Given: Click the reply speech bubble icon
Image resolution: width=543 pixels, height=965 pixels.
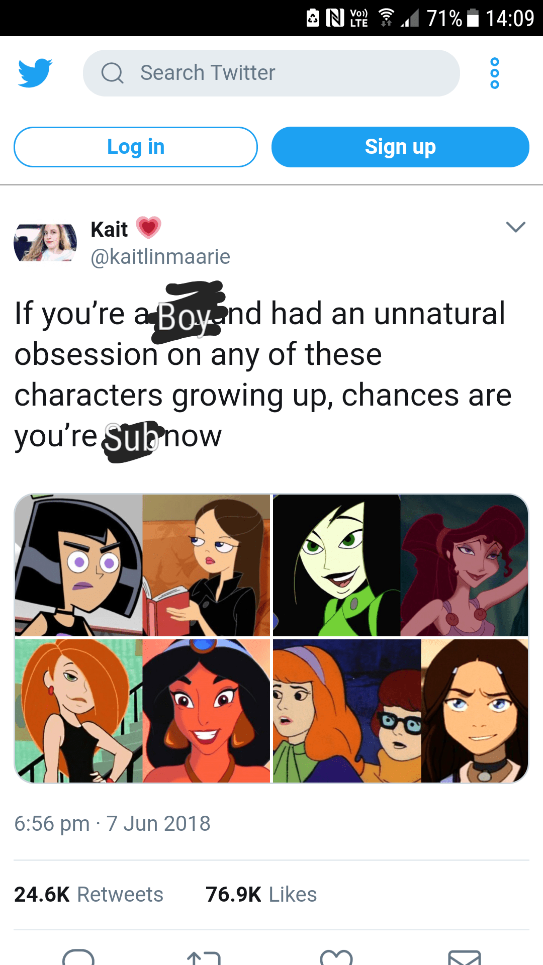Looking at the screenshot, I should click(x=78, y=956).
